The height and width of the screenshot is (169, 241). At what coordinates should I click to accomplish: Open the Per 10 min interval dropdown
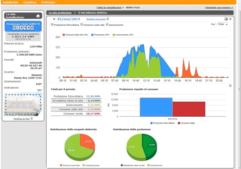pyautogui.click(x=223, y=24)
